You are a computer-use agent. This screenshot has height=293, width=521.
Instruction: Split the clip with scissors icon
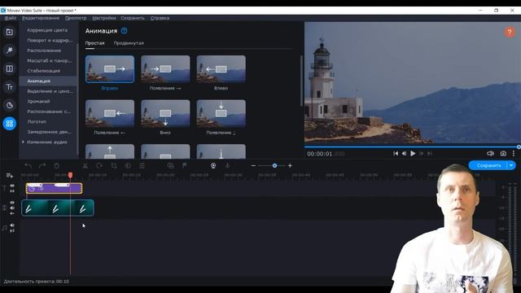[85, 165]
